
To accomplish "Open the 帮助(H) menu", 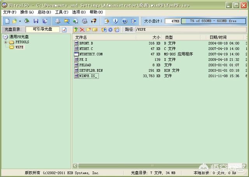I will [x=96, y=12].
